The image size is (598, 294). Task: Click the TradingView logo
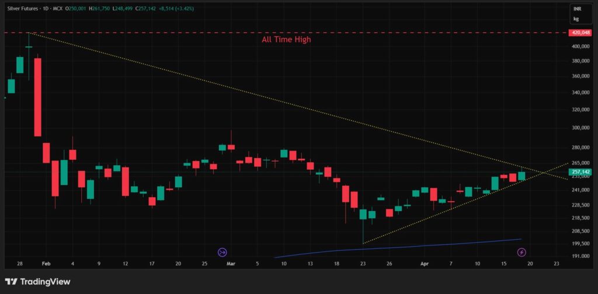click(11, 282)
